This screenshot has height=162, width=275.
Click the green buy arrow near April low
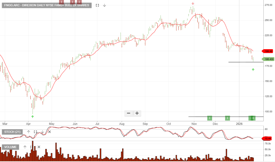[32, 117]
